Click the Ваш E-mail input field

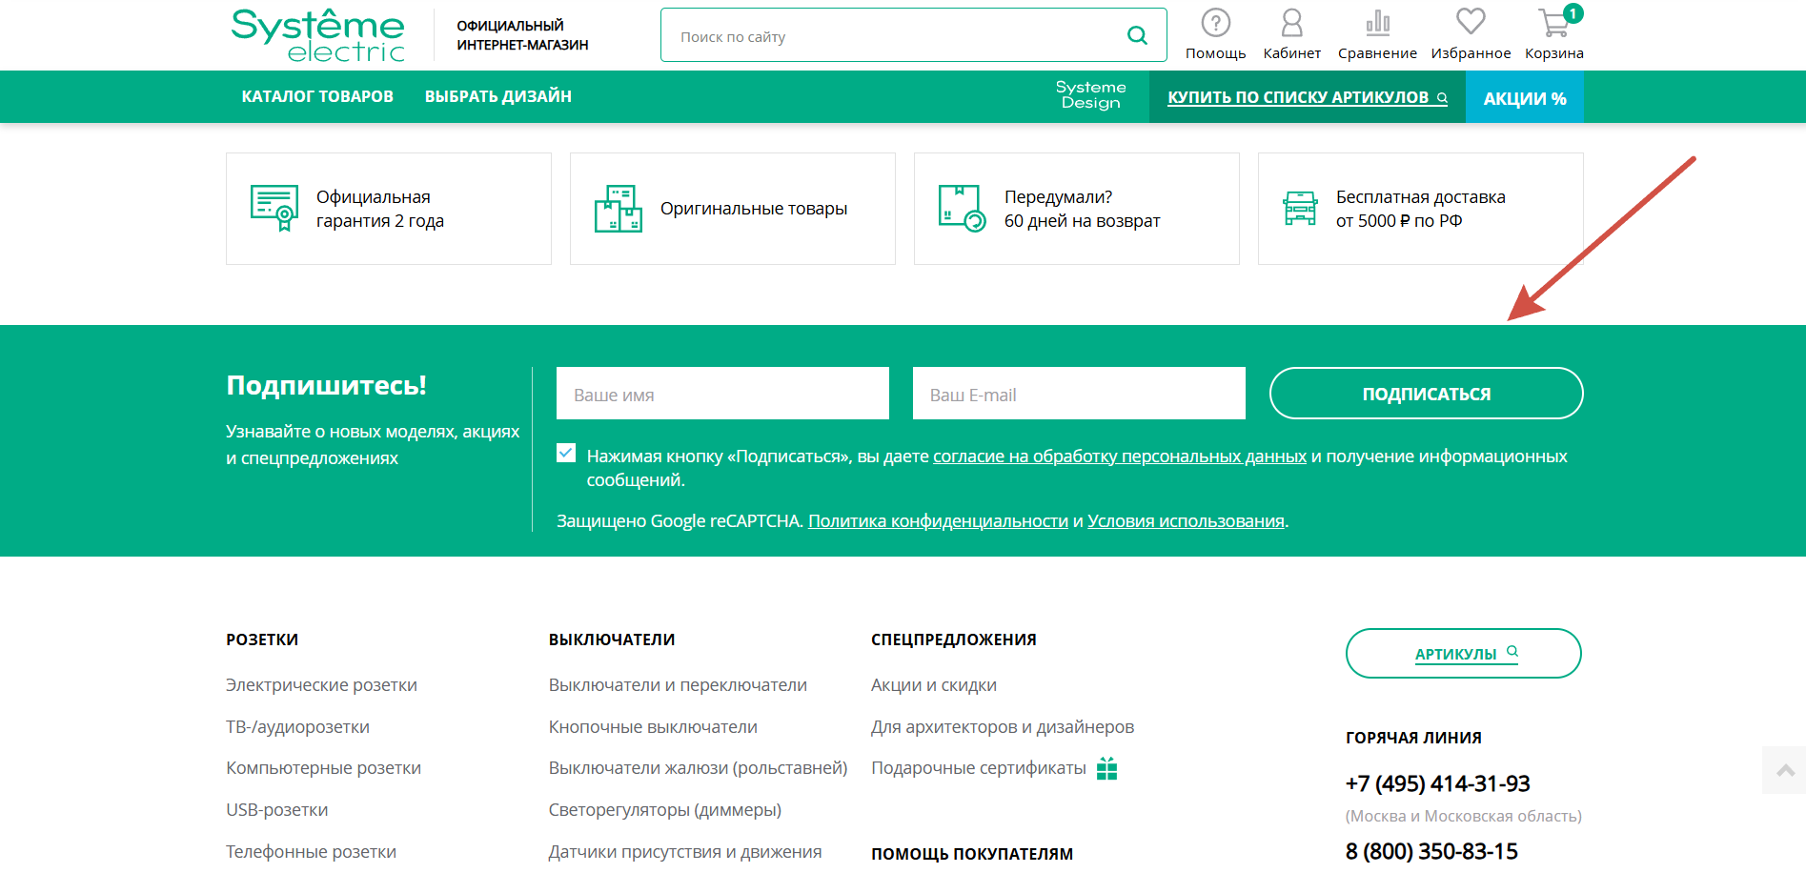(x=1079, y=394)
